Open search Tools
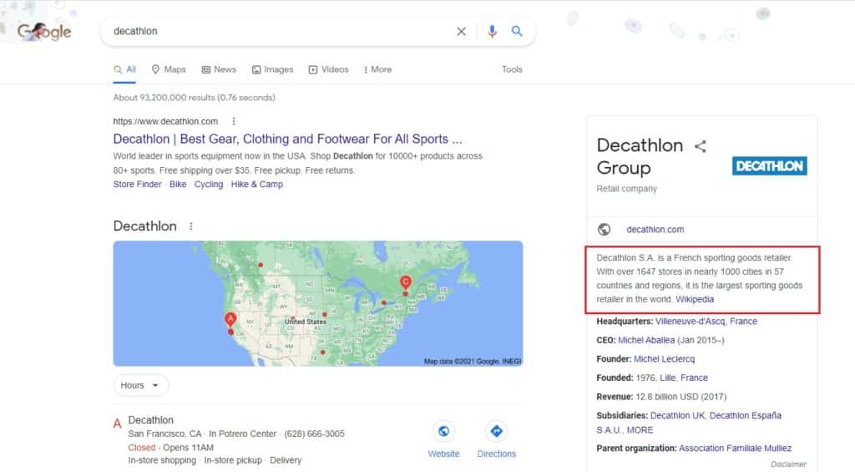 click(x=512, y=69)
